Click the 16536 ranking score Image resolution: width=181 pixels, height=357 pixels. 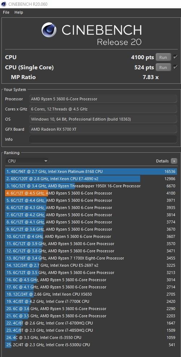[x=170, y=171]
